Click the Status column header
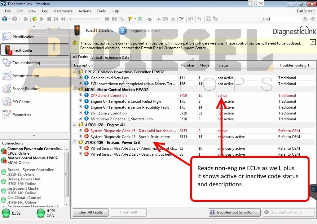317x224 pixels. pos(247,65)
